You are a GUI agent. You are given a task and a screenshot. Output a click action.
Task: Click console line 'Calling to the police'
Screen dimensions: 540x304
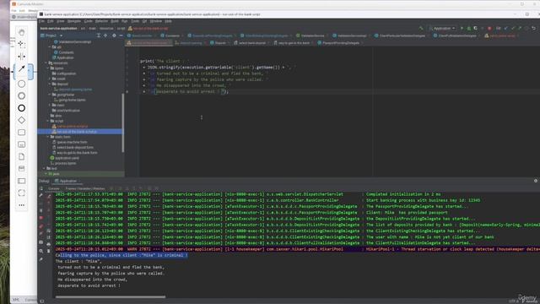coord(121,255)
